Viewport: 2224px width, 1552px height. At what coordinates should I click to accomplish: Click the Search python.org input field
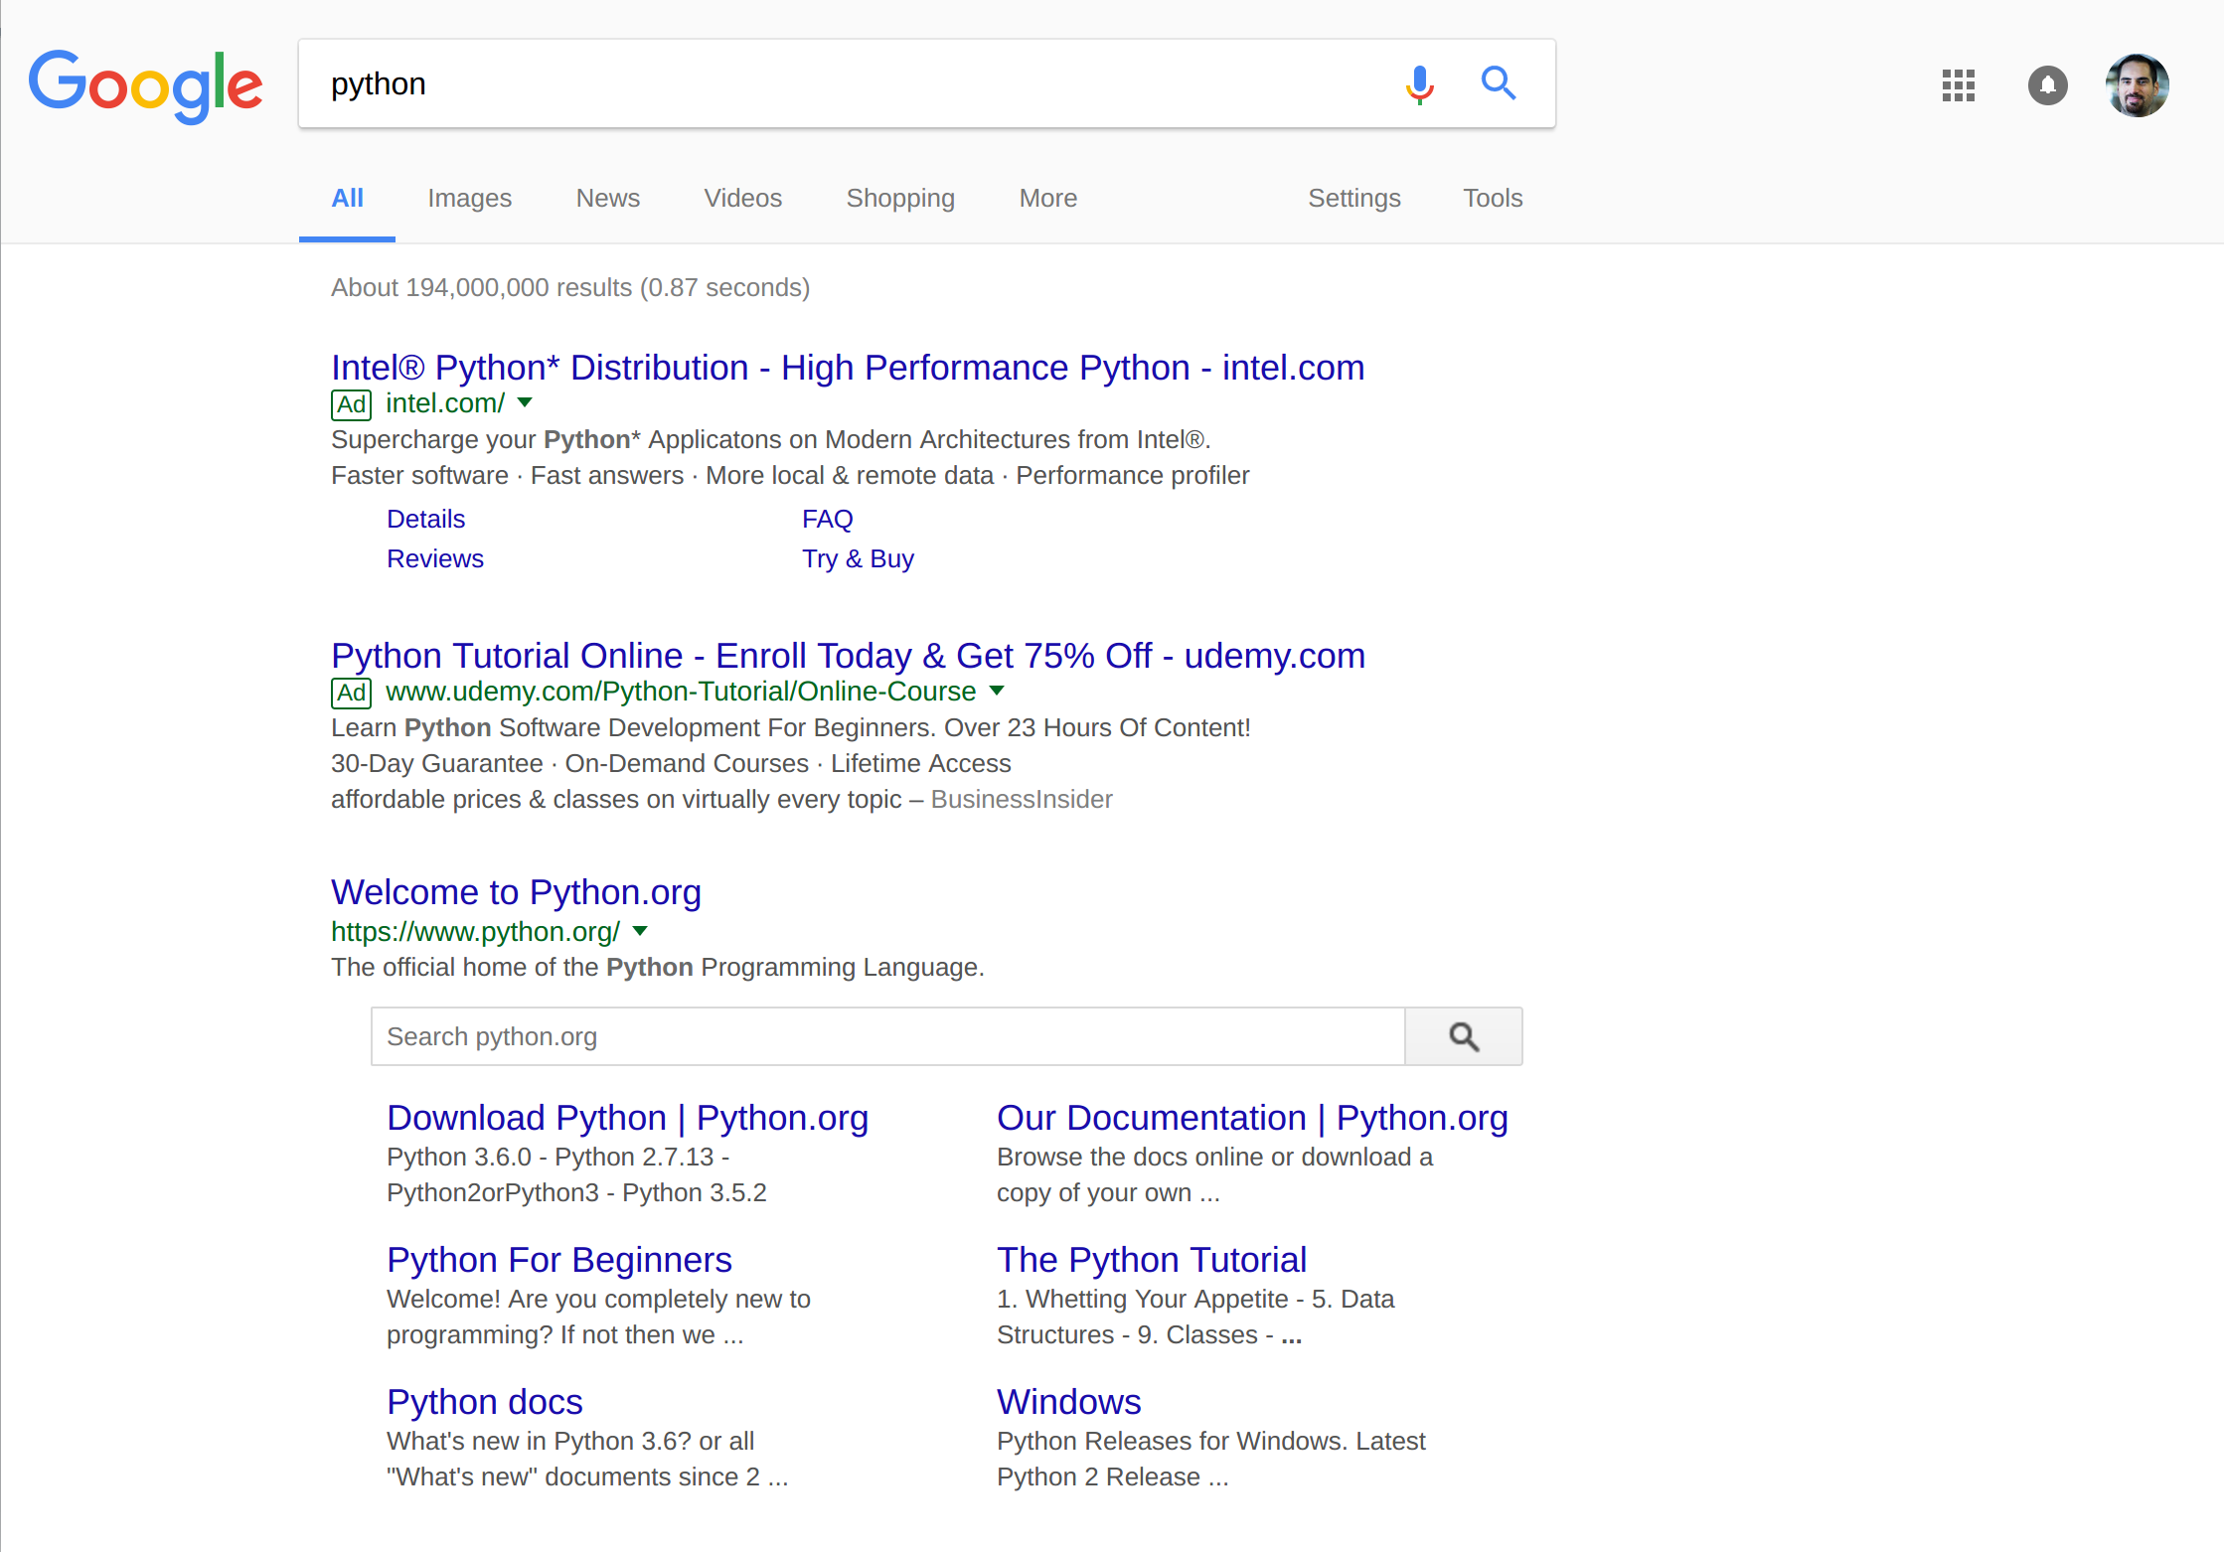[x=887, y=1036]
